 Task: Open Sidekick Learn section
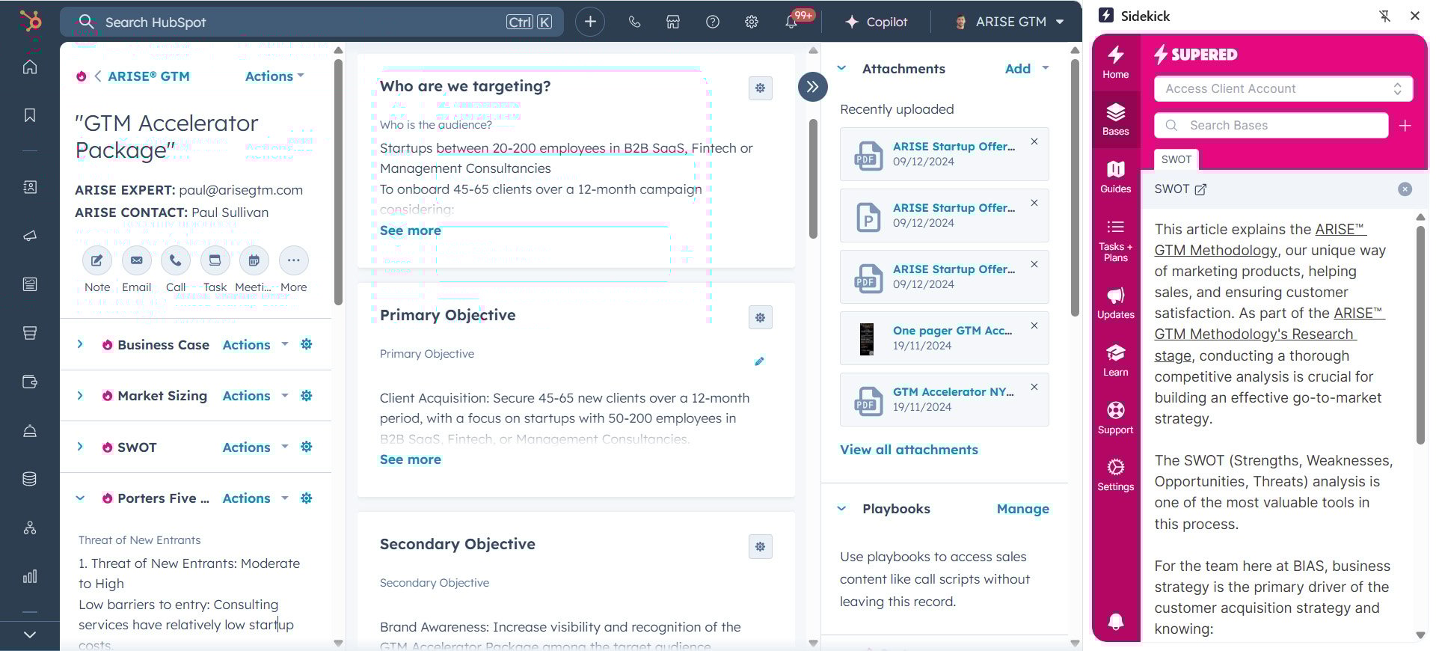coord(1116,361)
